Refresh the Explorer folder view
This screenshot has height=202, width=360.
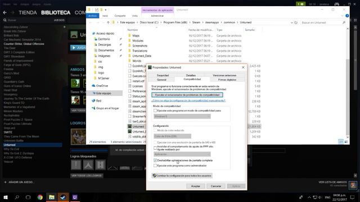pos(296,22)
